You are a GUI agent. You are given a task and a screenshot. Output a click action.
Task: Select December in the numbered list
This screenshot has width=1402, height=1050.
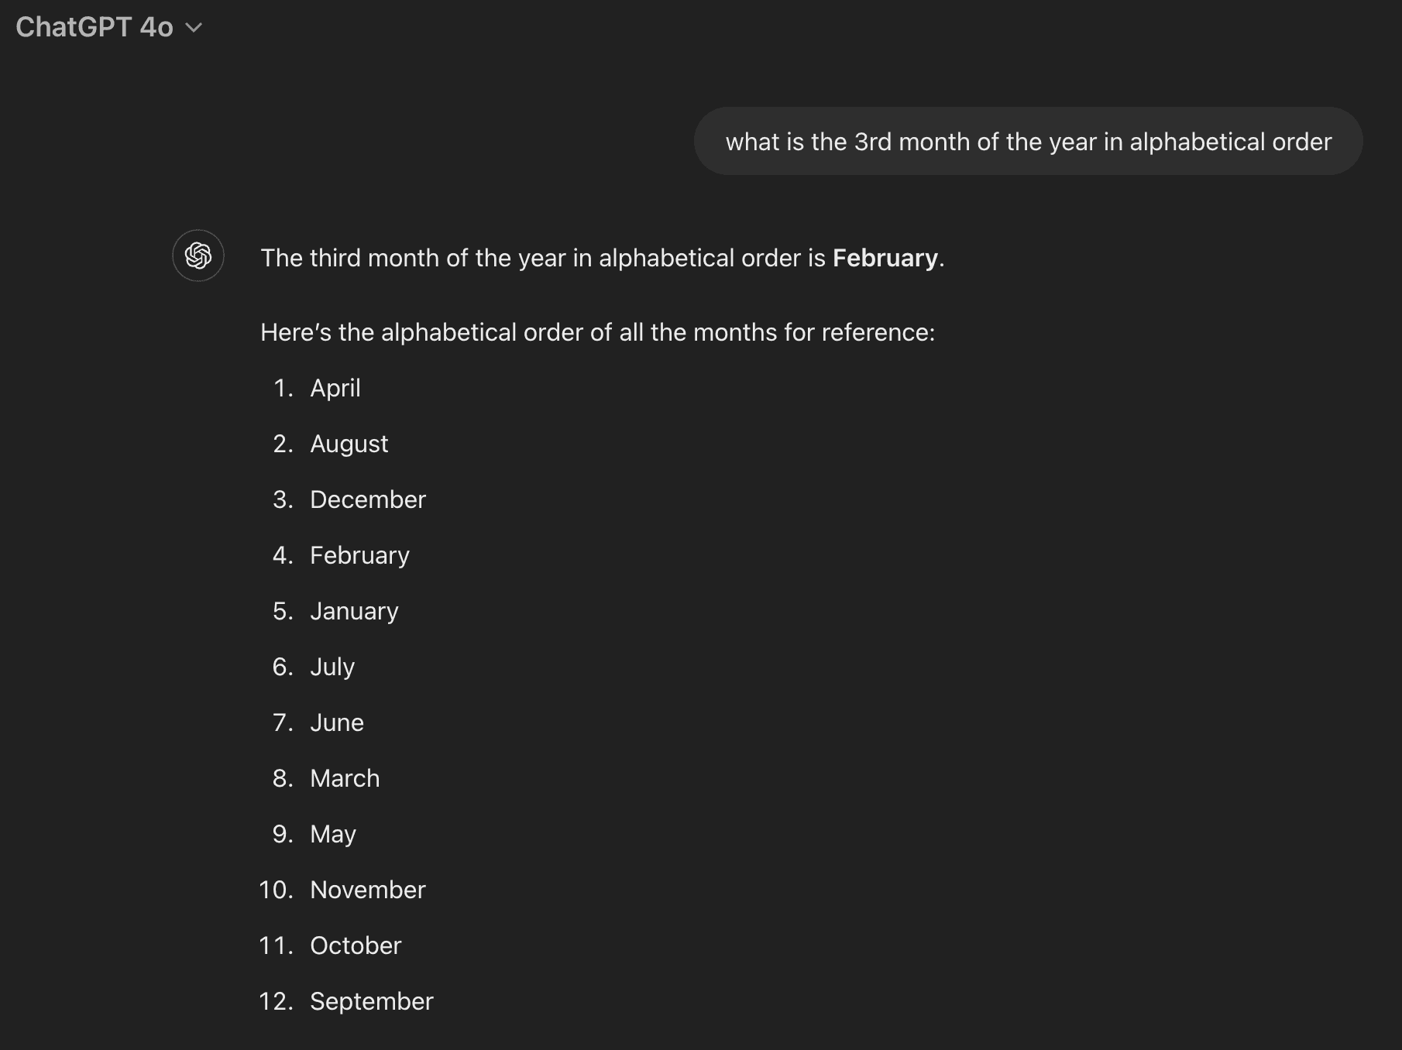tap(367, 499)
